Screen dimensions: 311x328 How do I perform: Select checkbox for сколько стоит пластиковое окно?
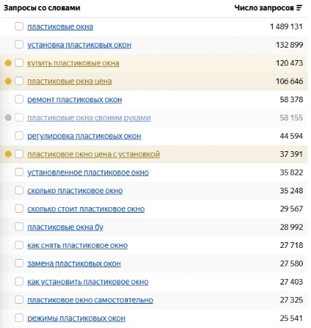click(x=19, y=209)
